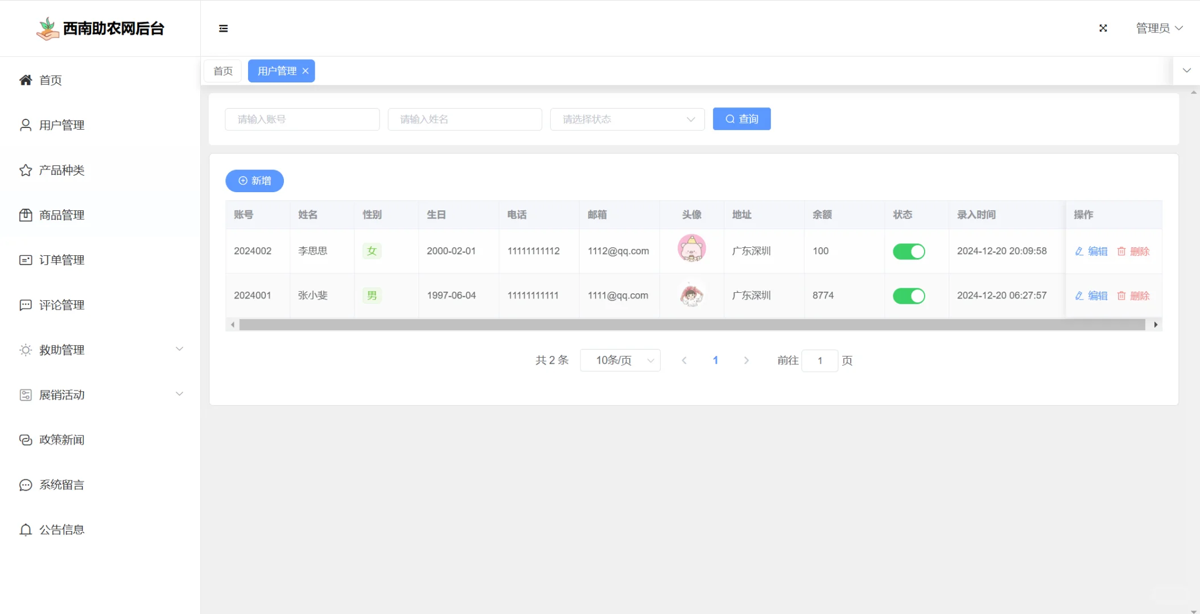
Task: Open the 管理员 account dropdown
Action: click(x=1158, y=28)
